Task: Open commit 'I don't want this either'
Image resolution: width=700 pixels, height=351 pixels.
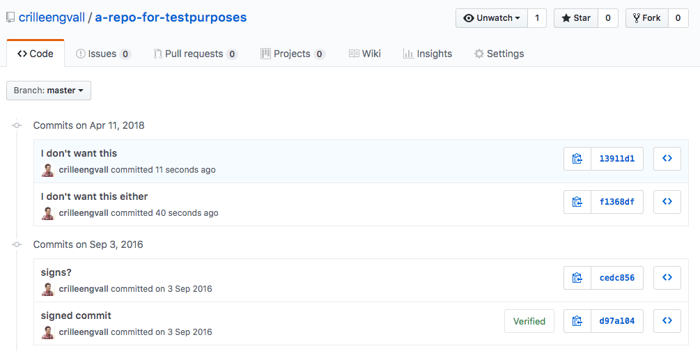Action: [x=94, y=196]
